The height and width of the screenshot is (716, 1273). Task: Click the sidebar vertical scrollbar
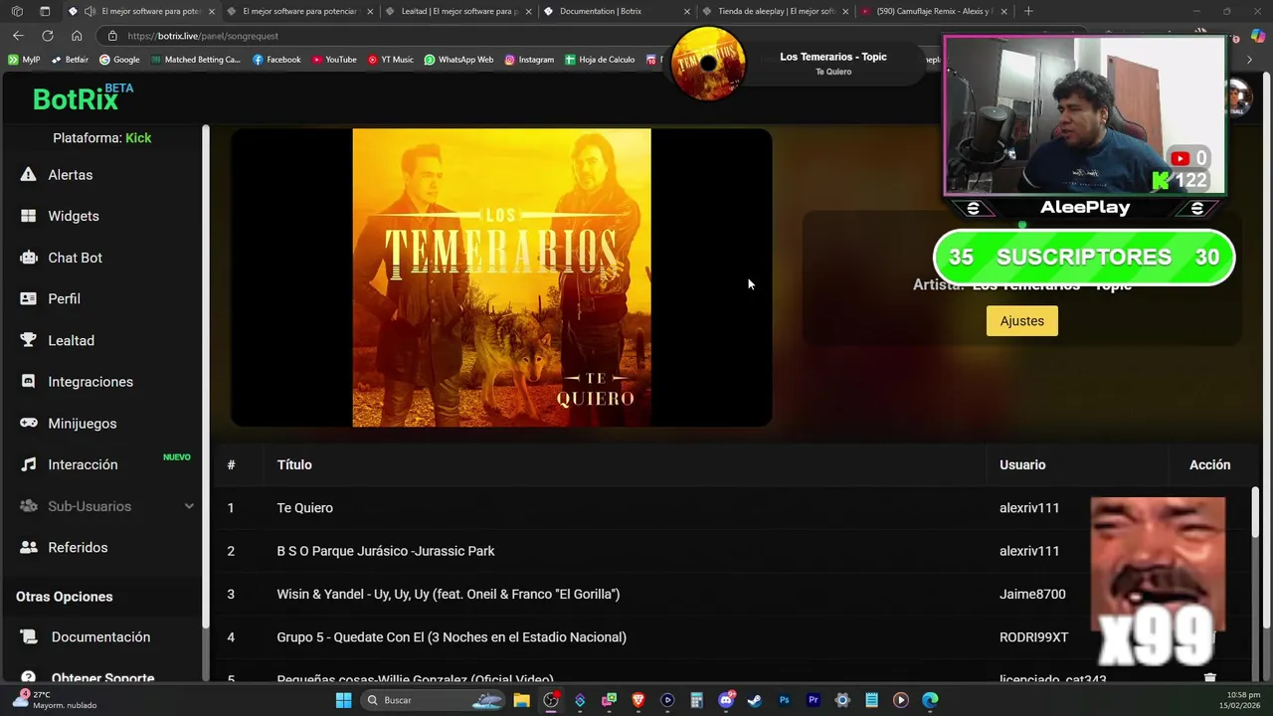(206, 376)
